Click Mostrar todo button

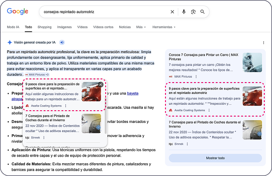click(215, 158)
